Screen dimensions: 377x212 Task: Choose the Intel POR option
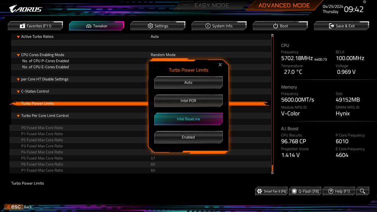(188, 101)
